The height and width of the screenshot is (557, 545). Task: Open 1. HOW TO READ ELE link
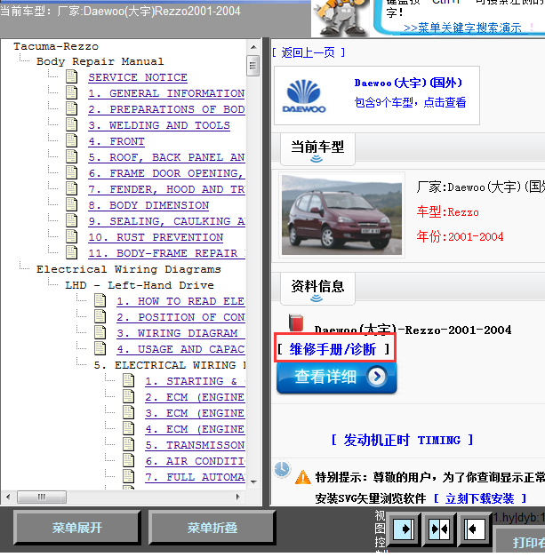coord(180,301)
